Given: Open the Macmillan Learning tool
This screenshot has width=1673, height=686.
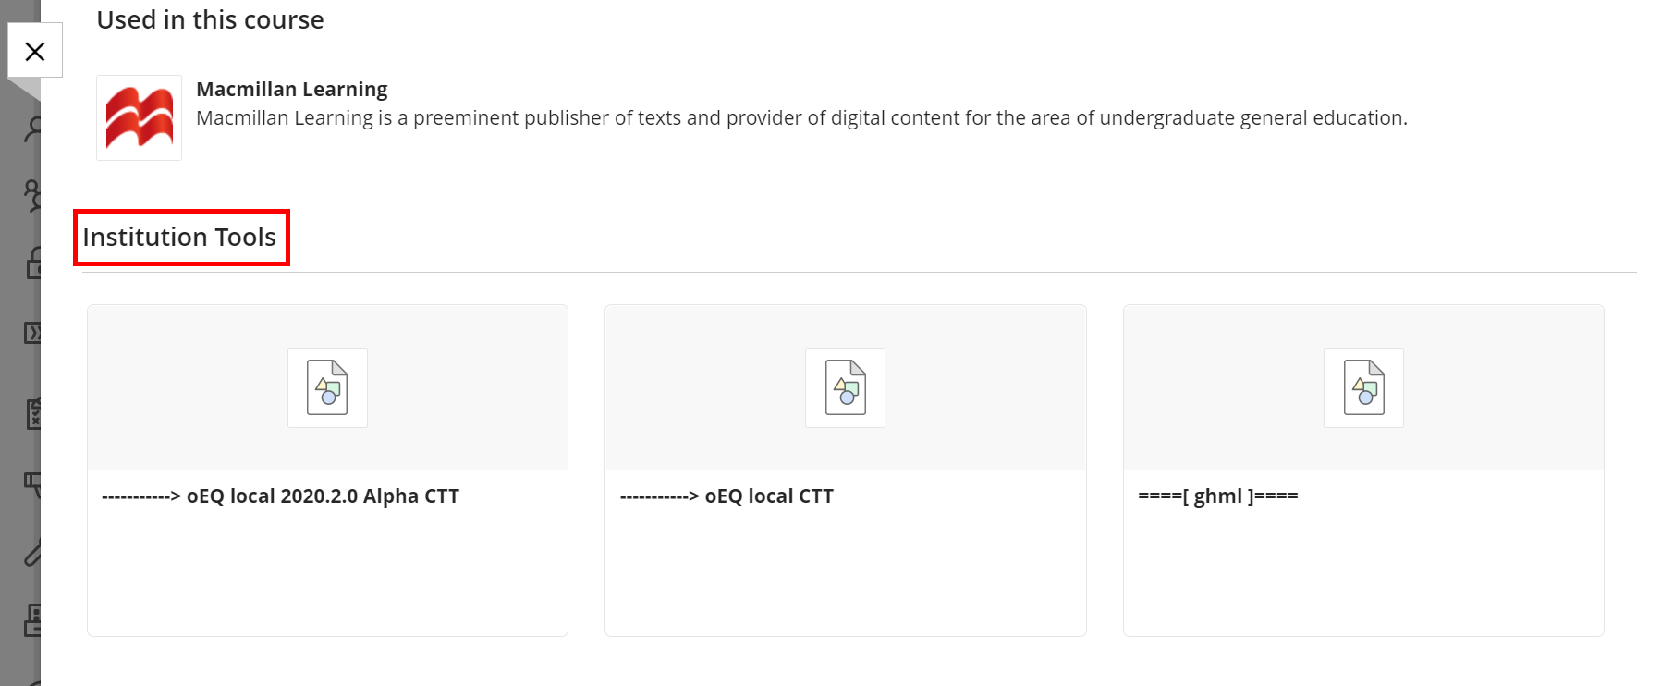Looking at the screenshot, I should point(291,89).
